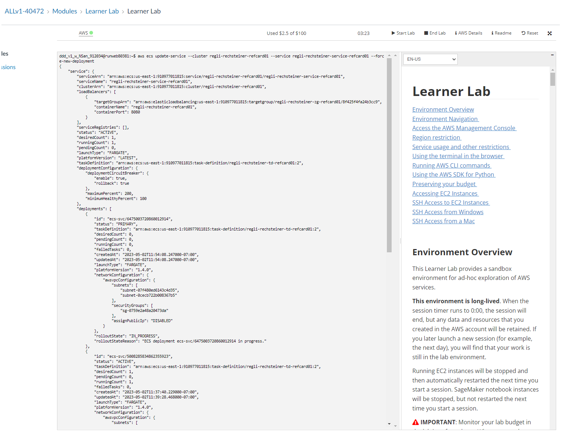Click the Preserving your budget link
Image resolution: width=562 pixels, height=437 pixels.
coord(444,184)
